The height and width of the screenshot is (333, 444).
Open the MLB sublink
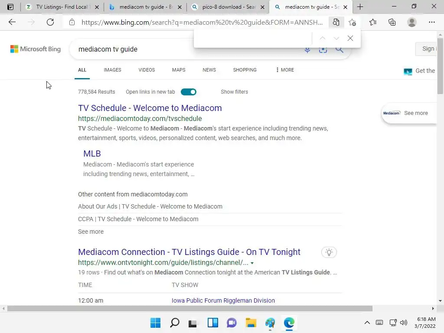pyautogui.click(x=92, y=153)
